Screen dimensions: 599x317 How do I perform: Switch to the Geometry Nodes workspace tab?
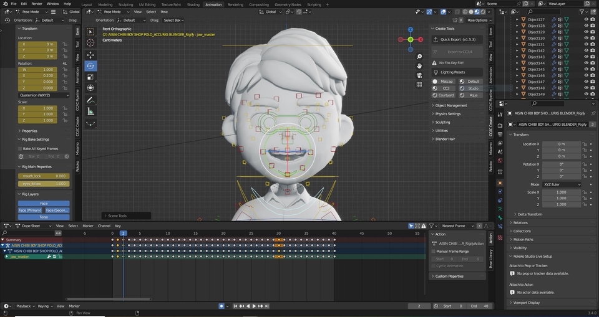(x=288, y=4)
